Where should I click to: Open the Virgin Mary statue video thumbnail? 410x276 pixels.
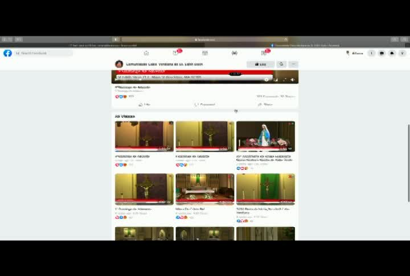266,136
